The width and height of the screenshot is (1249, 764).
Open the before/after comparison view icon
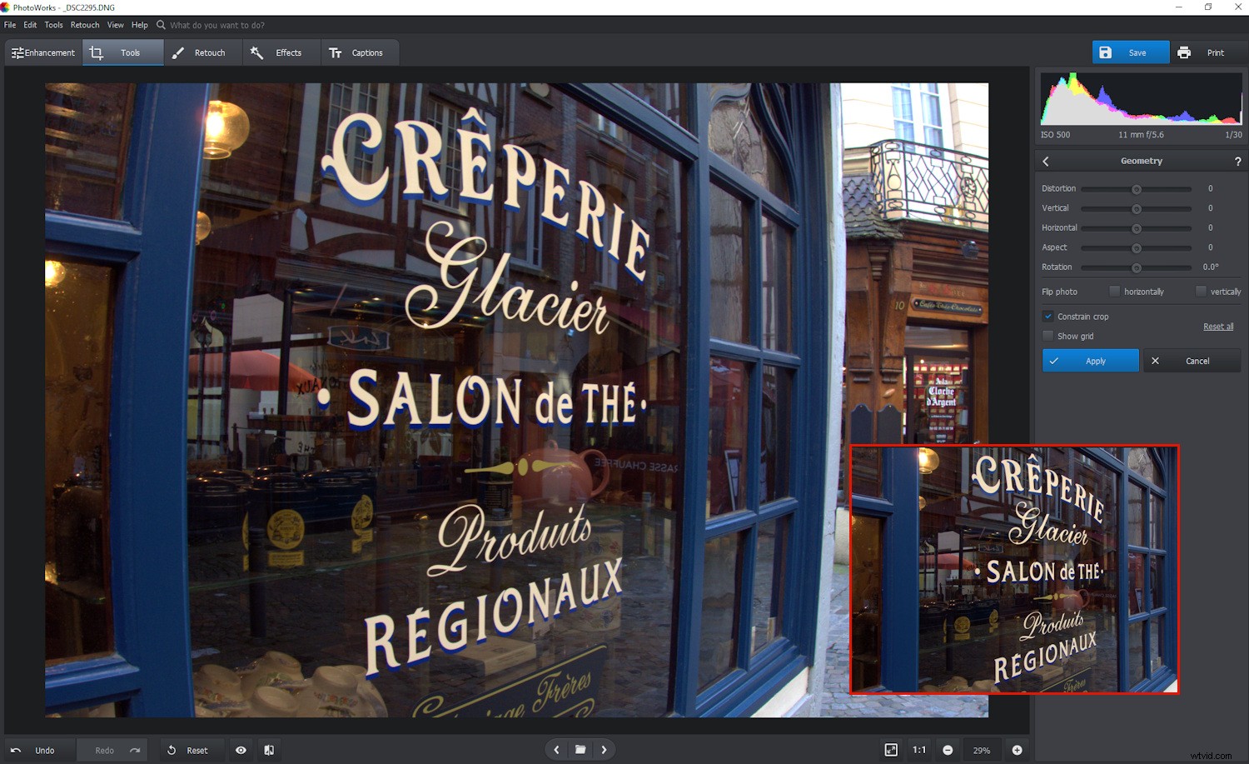click(268, 750)
